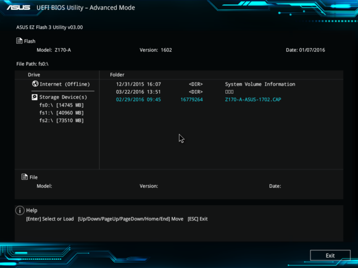Click the file size 16779264 entry
The width and height of the screenshot is (358, 268).
pos(191,100)
